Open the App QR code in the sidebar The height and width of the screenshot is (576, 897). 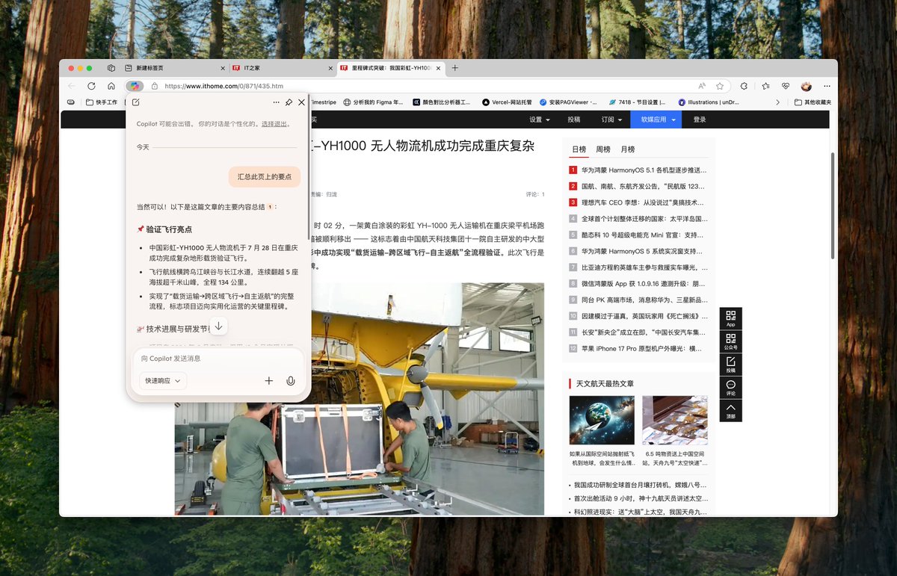click(x=731, y=318)
